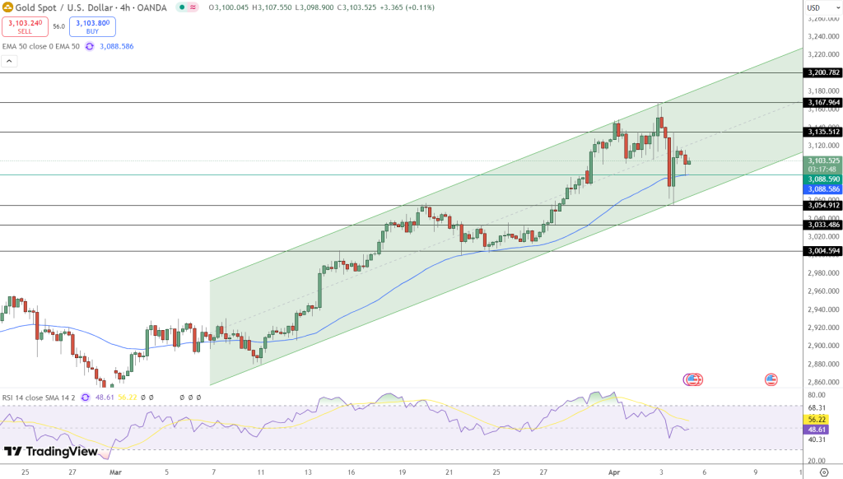Image resolution: width=843 pixels, height=479 pixels.
Task: Click the purple refresh icon beside RSI legend
Action: click(x=85, y=398)
